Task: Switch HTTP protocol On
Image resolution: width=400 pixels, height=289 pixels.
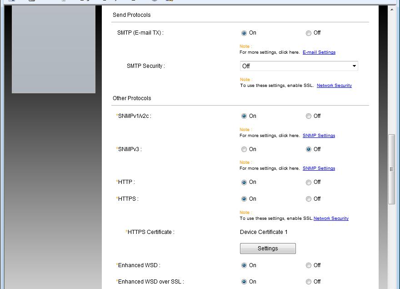Action: [244, 182]
